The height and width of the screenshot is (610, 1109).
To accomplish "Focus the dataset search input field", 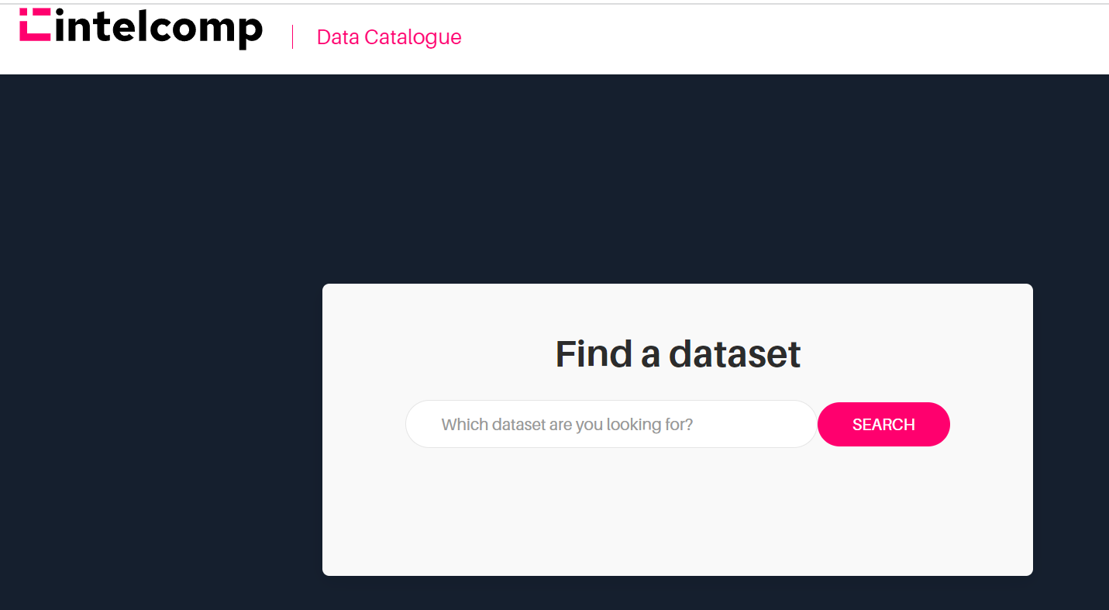I will [x=611, y=424].
